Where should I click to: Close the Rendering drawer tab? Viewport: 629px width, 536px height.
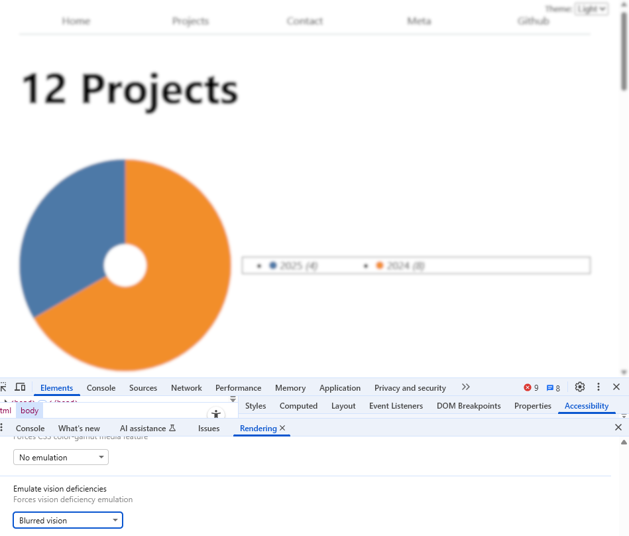(x=282, y=429)
